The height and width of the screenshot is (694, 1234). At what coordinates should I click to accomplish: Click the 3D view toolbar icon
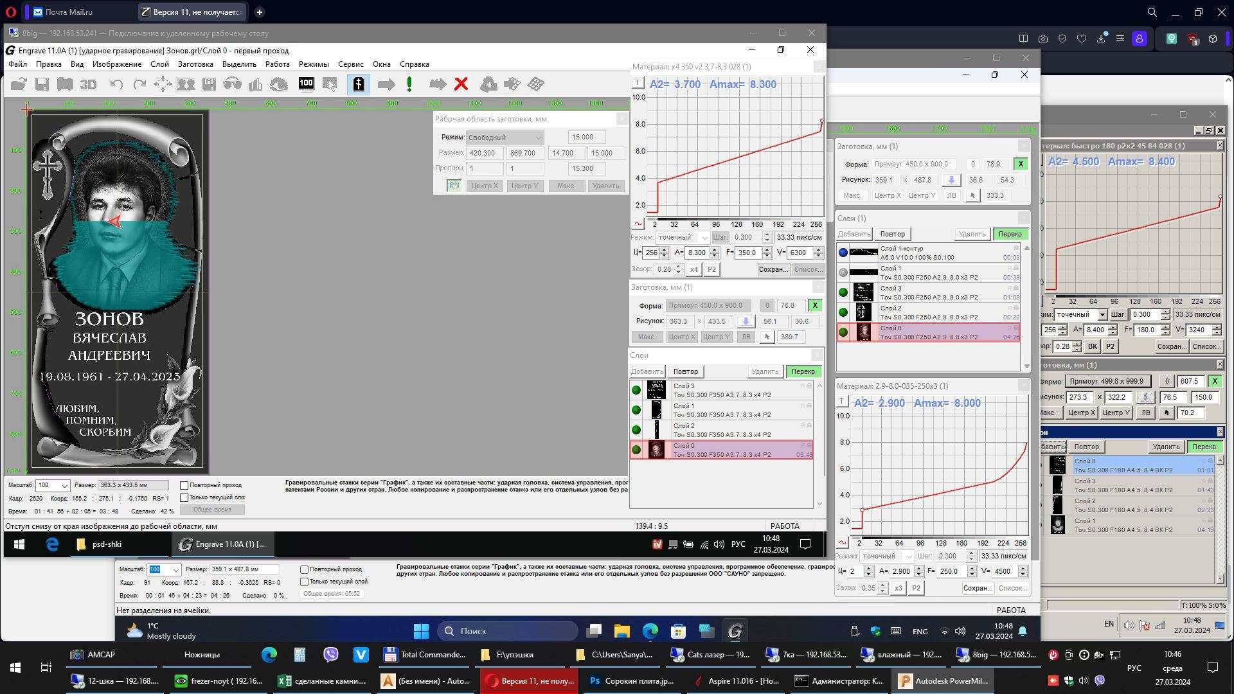tap(88, 84)
